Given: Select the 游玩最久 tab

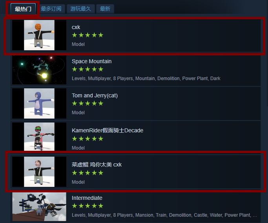Looking at the screenshot, I should 80,9.
